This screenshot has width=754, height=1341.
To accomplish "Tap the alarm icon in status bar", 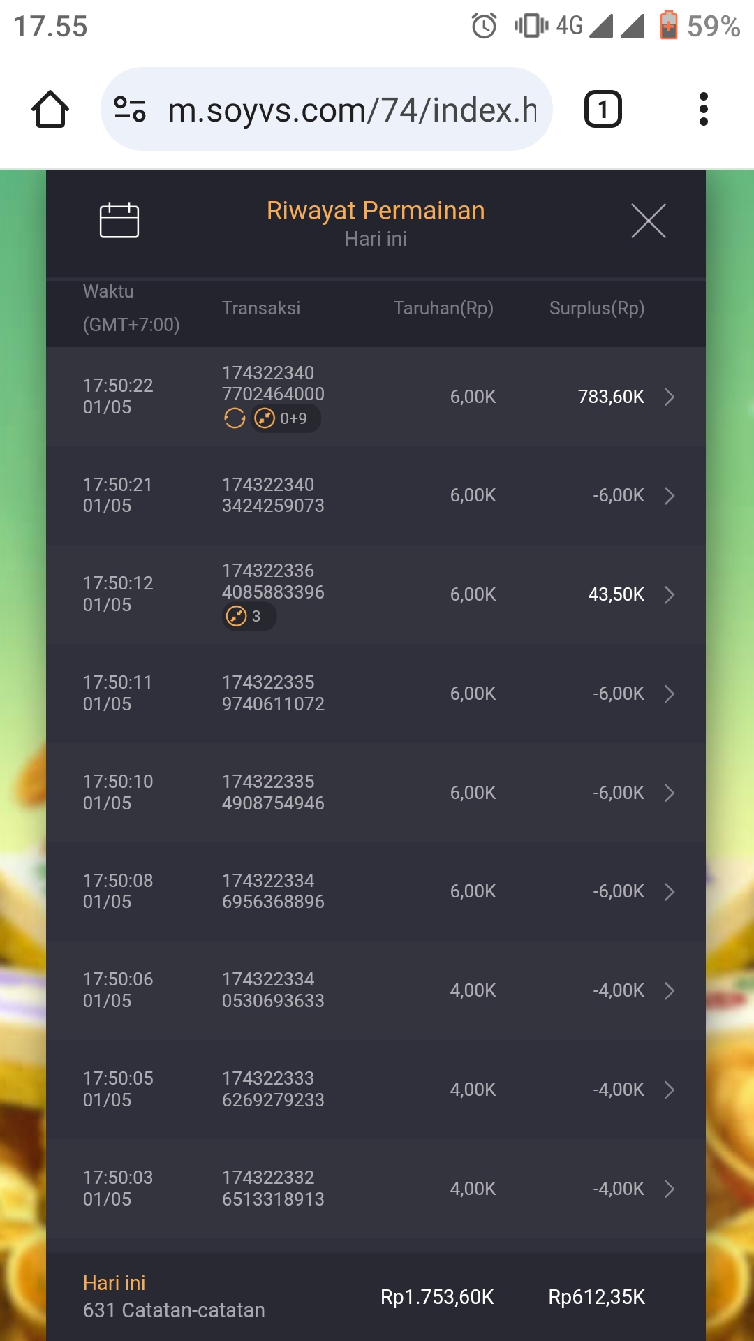I will pyautogui.click(x=484, y=27).
